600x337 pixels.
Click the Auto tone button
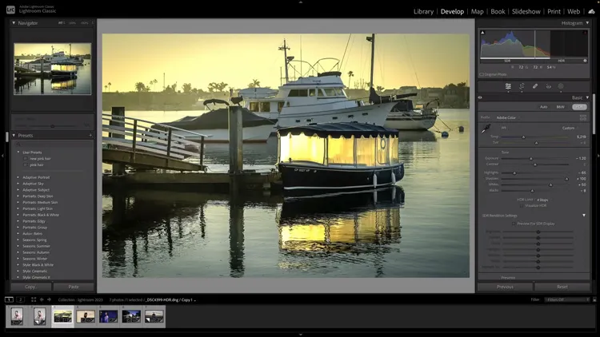[543, 107]
